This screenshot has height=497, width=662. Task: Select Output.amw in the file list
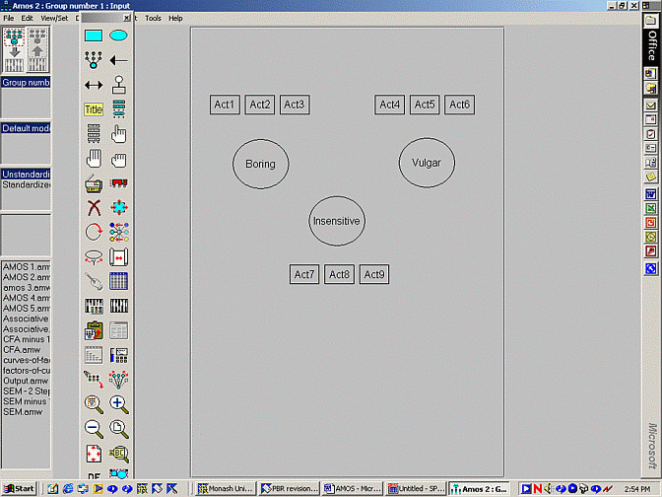click(x=25, y=381)
